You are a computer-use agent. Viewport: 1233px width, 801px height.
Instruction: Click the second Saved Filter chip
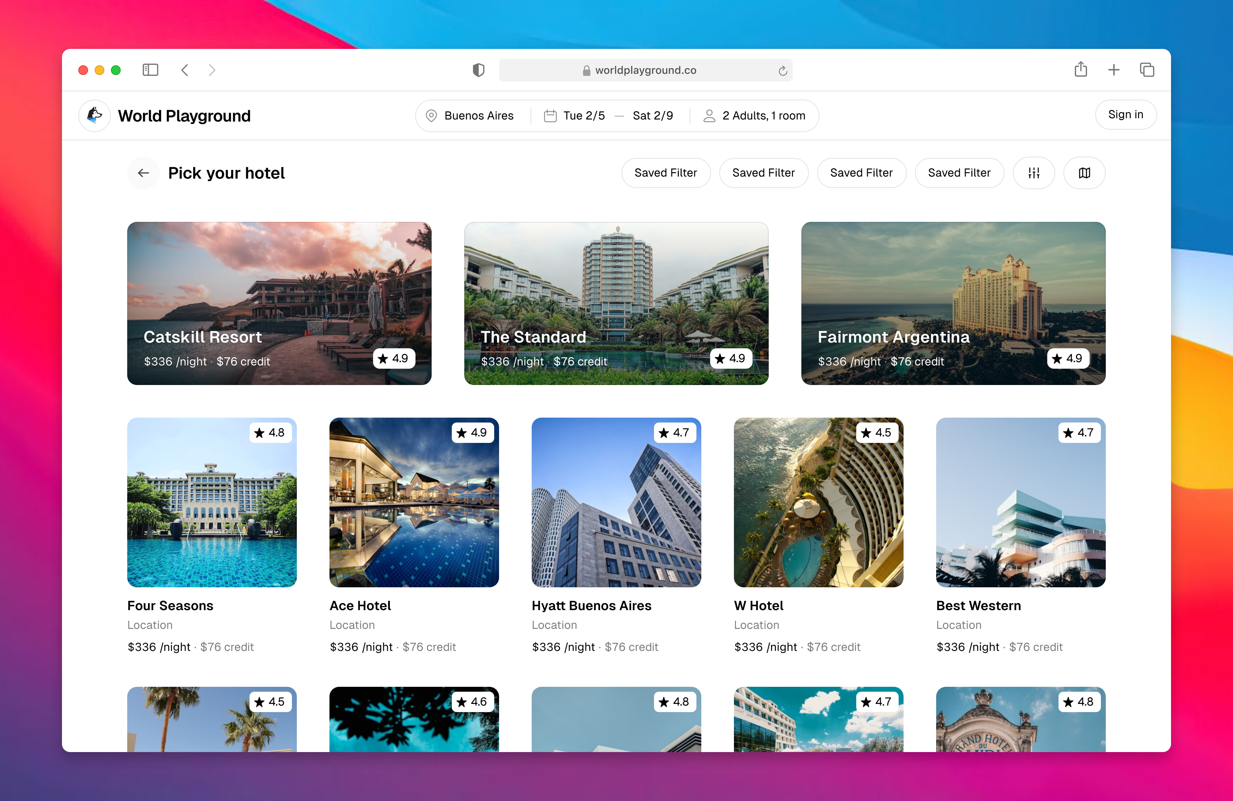click(x=764, y=173)
